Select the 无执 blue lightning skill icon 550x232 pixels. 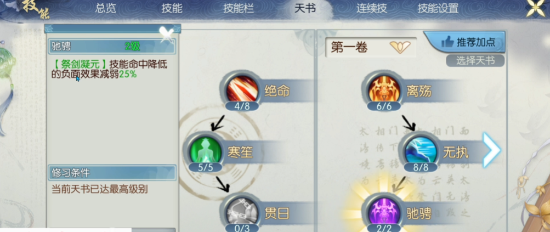point(421,151)
